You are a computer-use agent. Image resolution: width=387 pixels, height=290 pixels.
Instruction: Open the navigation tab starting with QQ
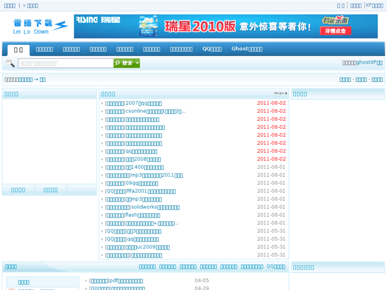pyautogui.click(x=212, y=49)
